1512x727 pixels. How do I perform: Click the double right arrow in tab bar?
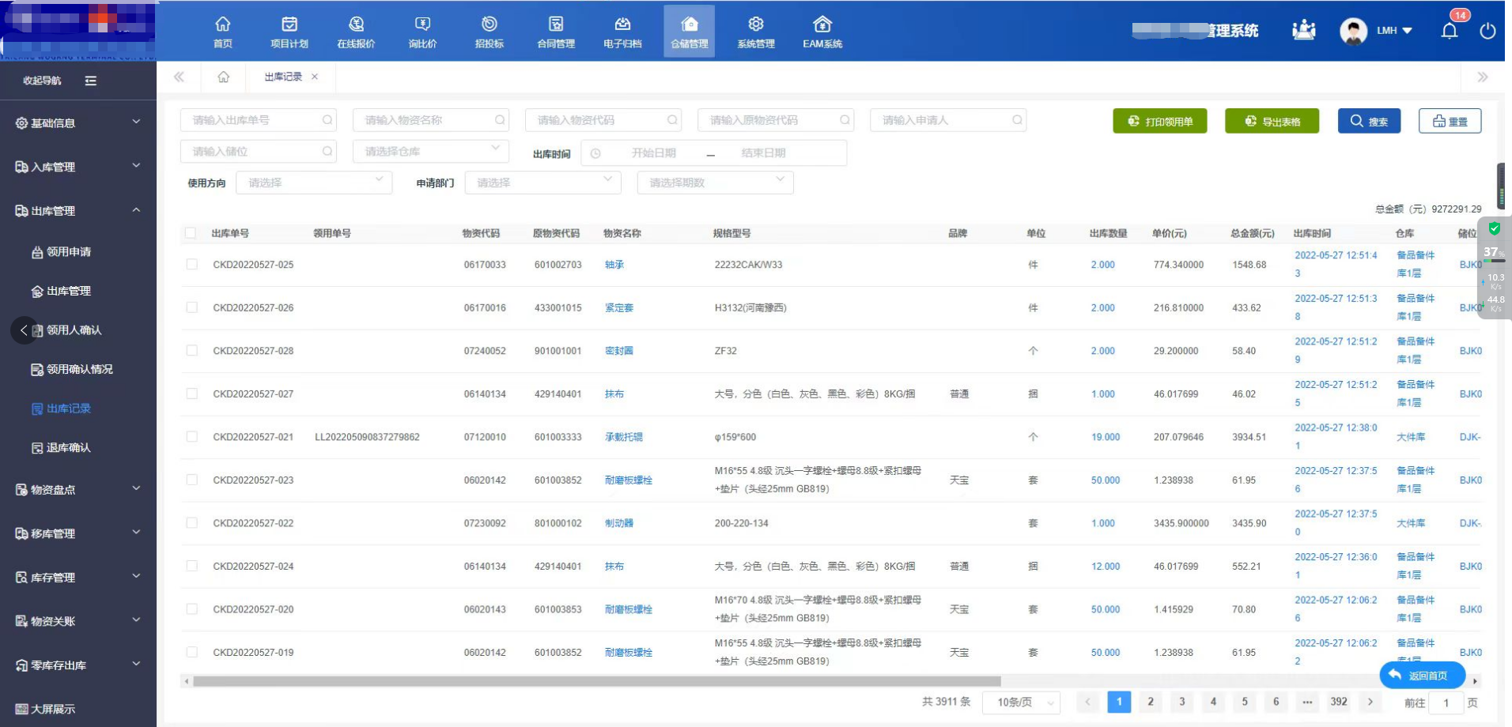1482,77
